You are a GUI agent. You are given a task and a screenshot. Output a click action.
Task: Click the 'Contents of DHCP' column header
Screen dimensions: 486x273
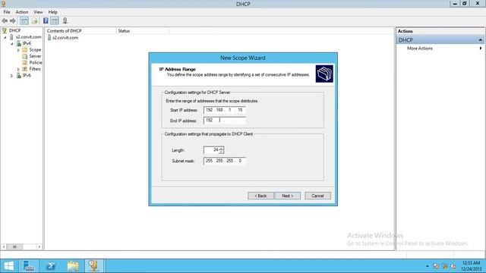pyautogui.click(x=80, y=31)
